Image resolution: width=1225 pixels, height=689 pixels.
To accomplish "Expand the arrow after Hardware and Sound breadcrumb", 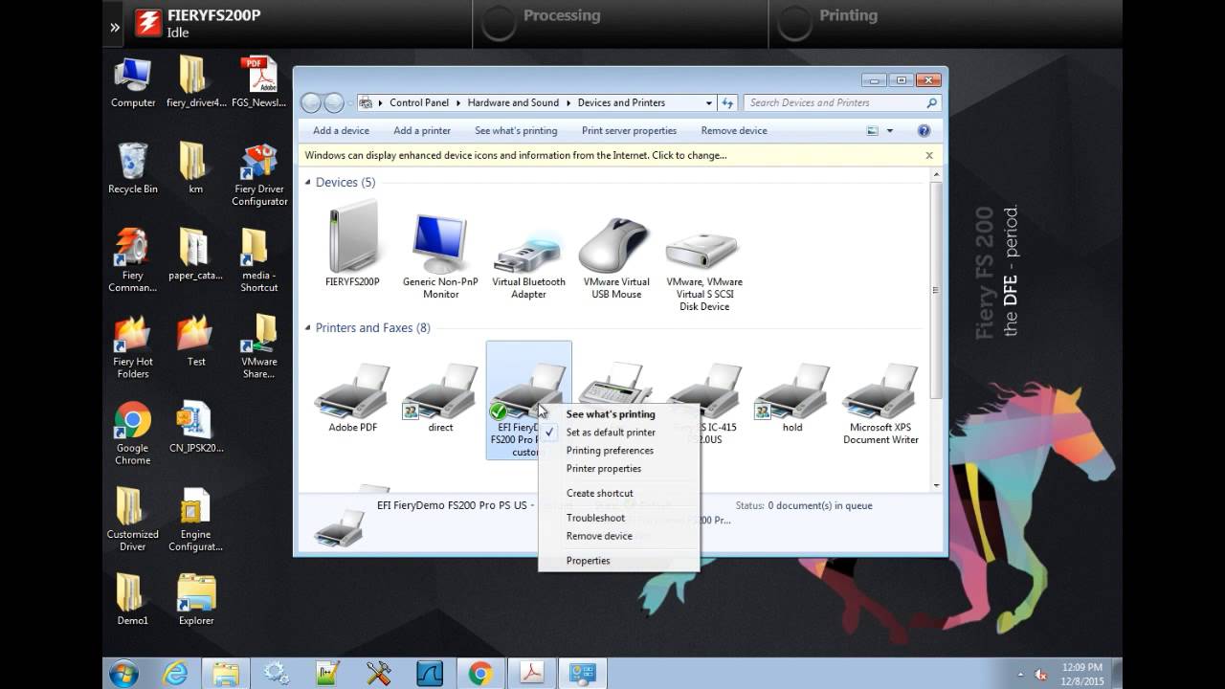I will click(568, 102).
